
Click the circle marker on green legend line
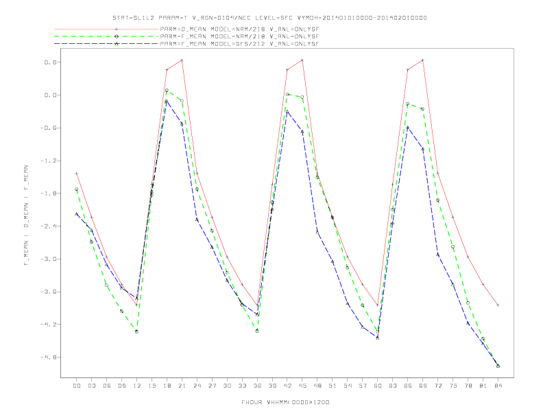pos(117,36)
